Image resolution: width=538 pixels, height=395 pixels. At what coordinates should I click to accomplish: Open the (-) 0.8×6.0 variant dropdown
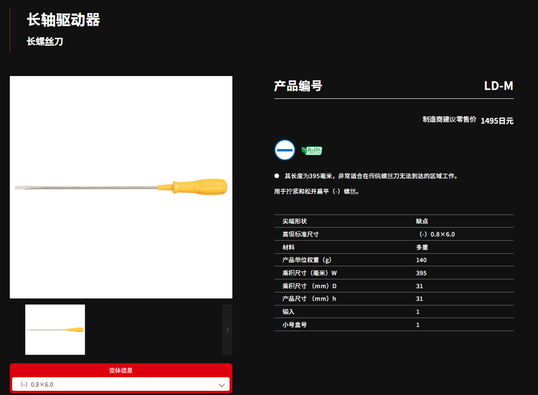(121, 385)
